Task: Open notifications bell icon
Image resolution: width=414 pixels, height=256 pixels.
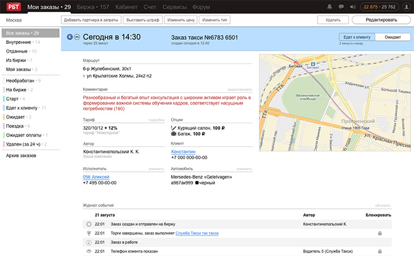Action: point(329,7)
